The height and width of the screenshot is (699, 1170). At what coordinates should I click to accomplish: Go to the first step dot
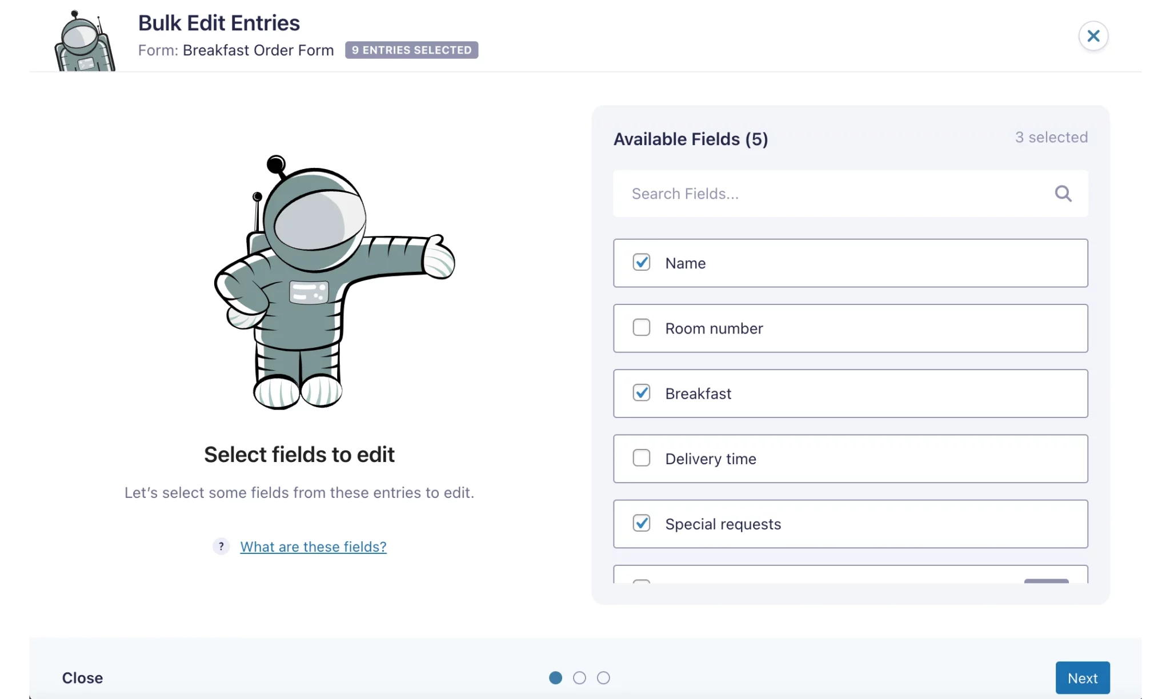[555, 678]
